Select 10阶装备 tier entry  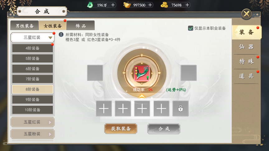33,110
